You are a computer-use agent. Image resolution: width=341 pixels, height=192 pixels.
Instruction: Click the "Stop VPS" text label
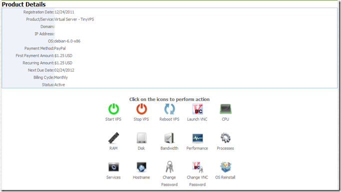coord(141,119)
